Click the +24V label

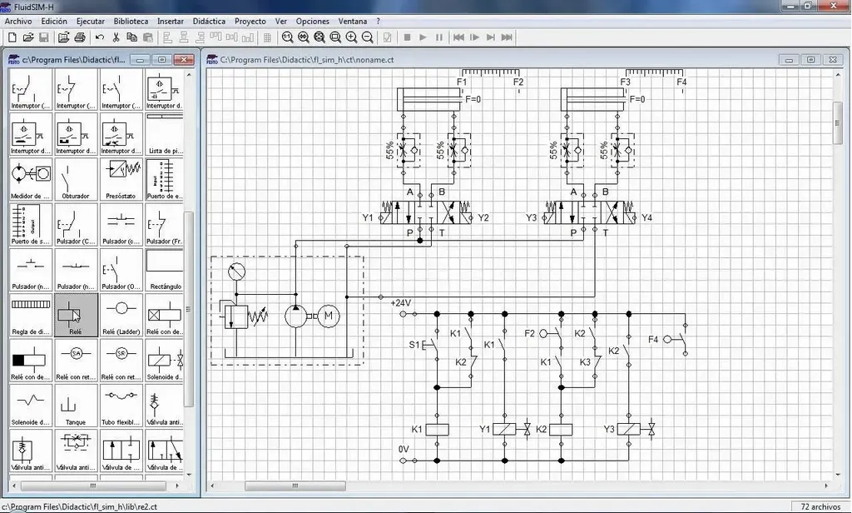(x=401, y=303)
